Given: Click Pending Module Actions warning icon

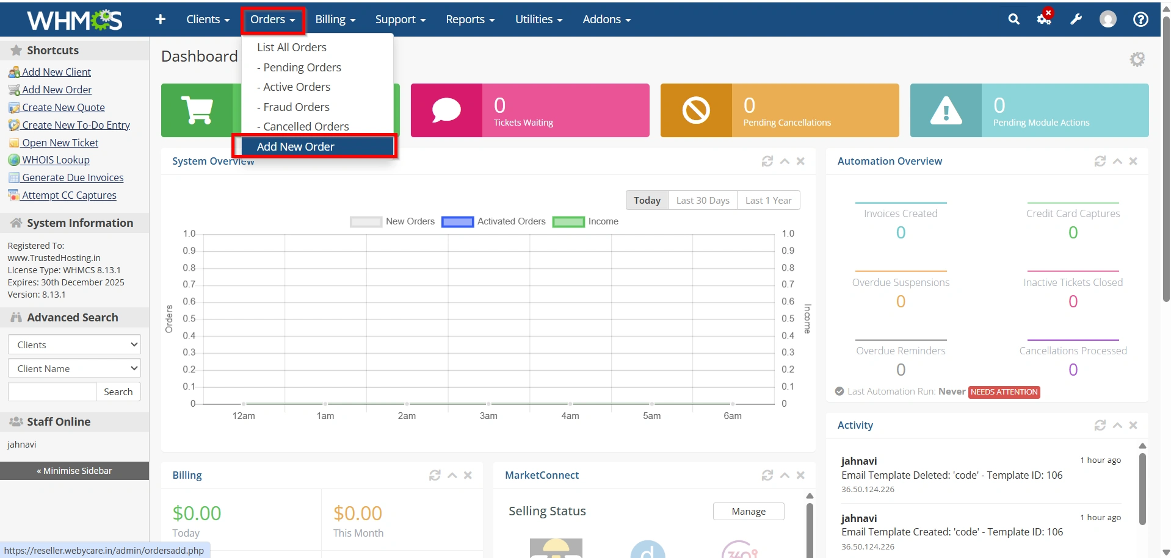Looking at the screenshot, I should [946, 110].
